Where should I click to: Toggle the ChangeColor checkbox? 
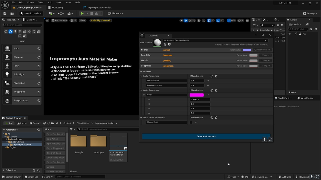(x=191, y=122)
